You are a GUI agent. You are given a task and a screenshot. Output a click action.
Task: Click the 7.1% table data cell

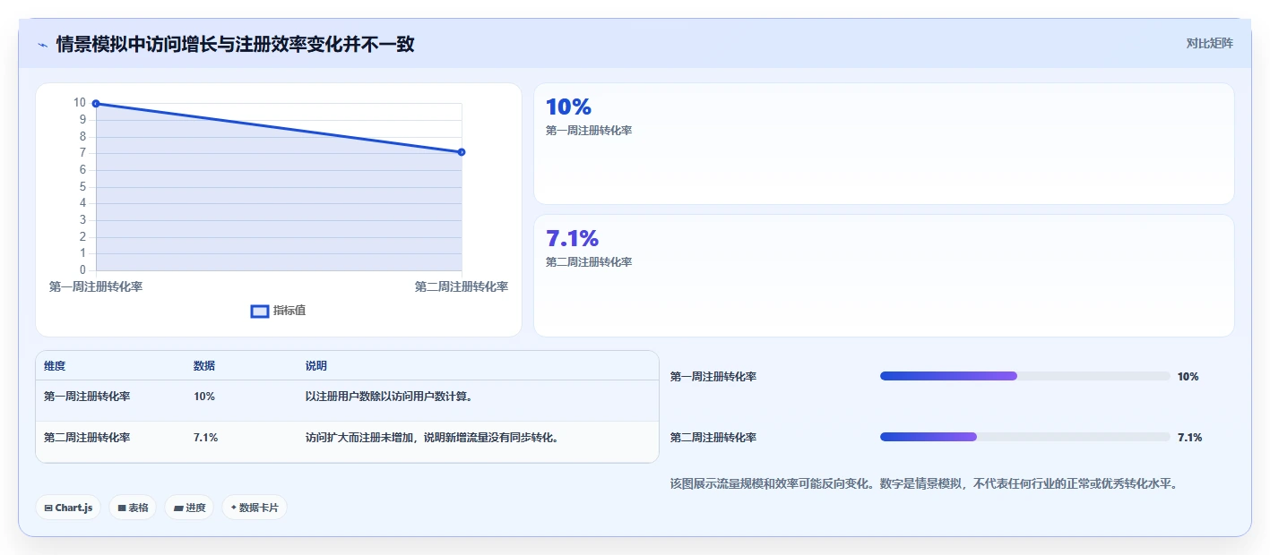tap(206, 438)
